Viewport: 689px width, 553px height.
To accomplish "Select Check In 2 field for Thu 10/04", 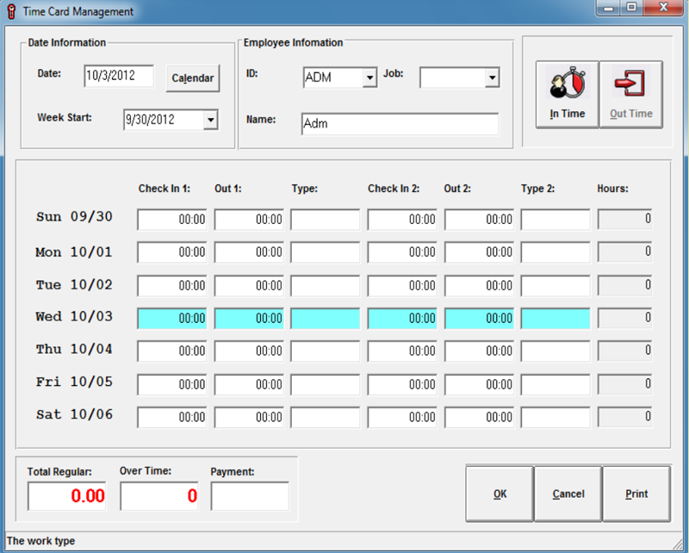I will pyautogui.click(x=402, y=351).
